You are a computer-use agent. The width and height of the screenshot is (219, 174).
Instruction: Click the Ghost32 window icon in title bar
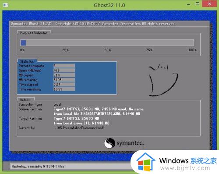coord(6,5)
